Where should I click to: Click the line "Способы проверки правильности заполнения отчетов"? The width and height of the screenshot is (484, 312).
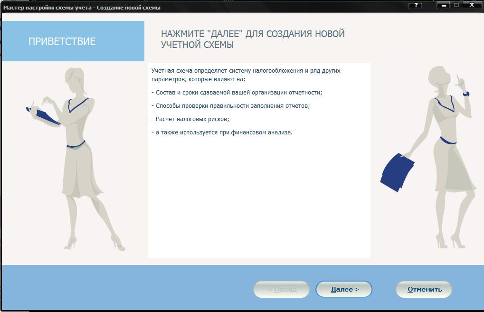point(230,106)
